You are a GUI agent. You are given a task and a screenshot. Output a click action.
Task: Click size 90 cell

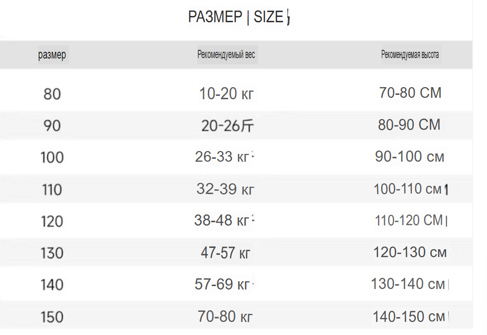click(x=52, y=126)
